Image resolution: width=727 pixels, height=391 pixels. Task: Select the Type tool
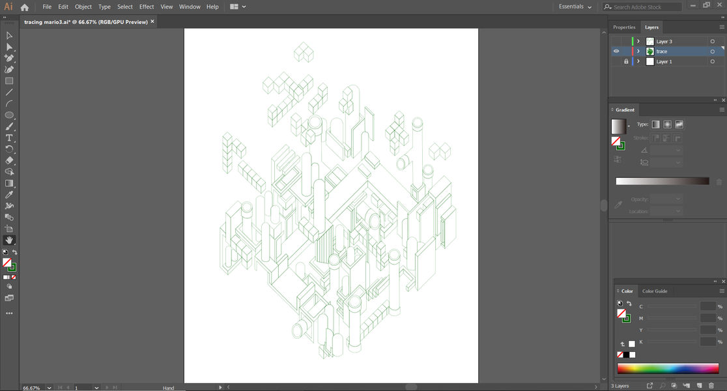(x=9, y=138)
